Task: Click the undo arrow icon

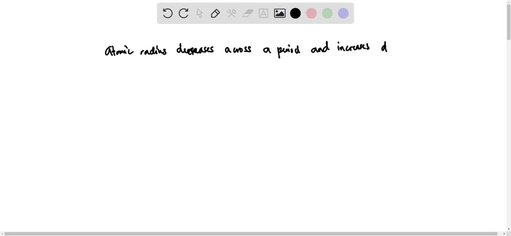Action: click(x=168, y=13)
